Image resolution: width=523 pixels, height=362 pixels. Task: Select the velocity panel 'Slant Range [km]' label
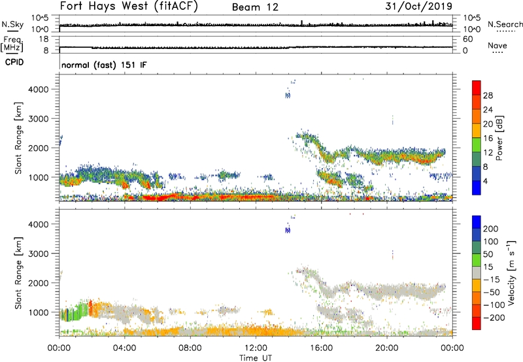pos(18,273)
